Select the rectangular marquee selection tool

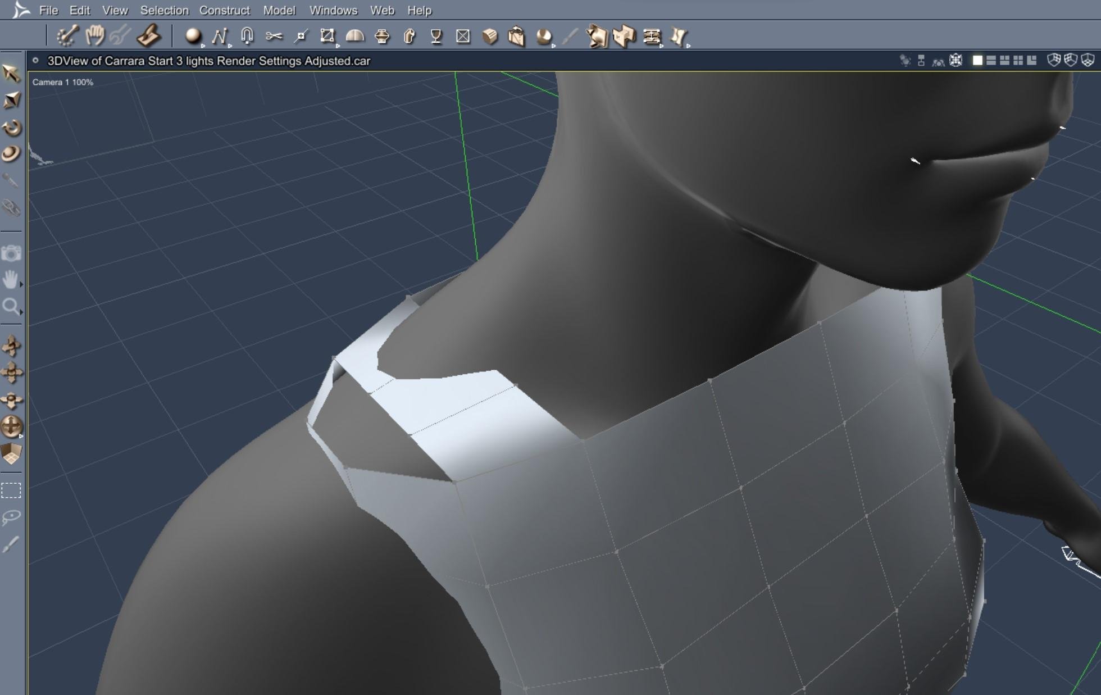point(11,490)
